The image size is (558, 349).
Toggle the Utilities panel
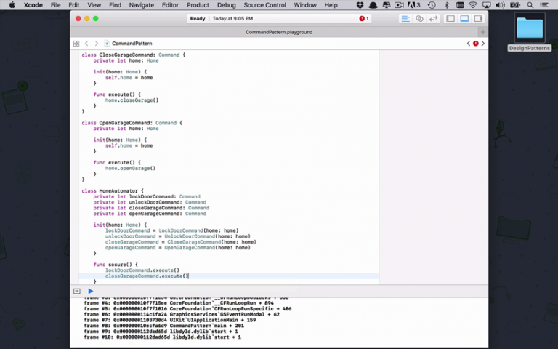478,18
